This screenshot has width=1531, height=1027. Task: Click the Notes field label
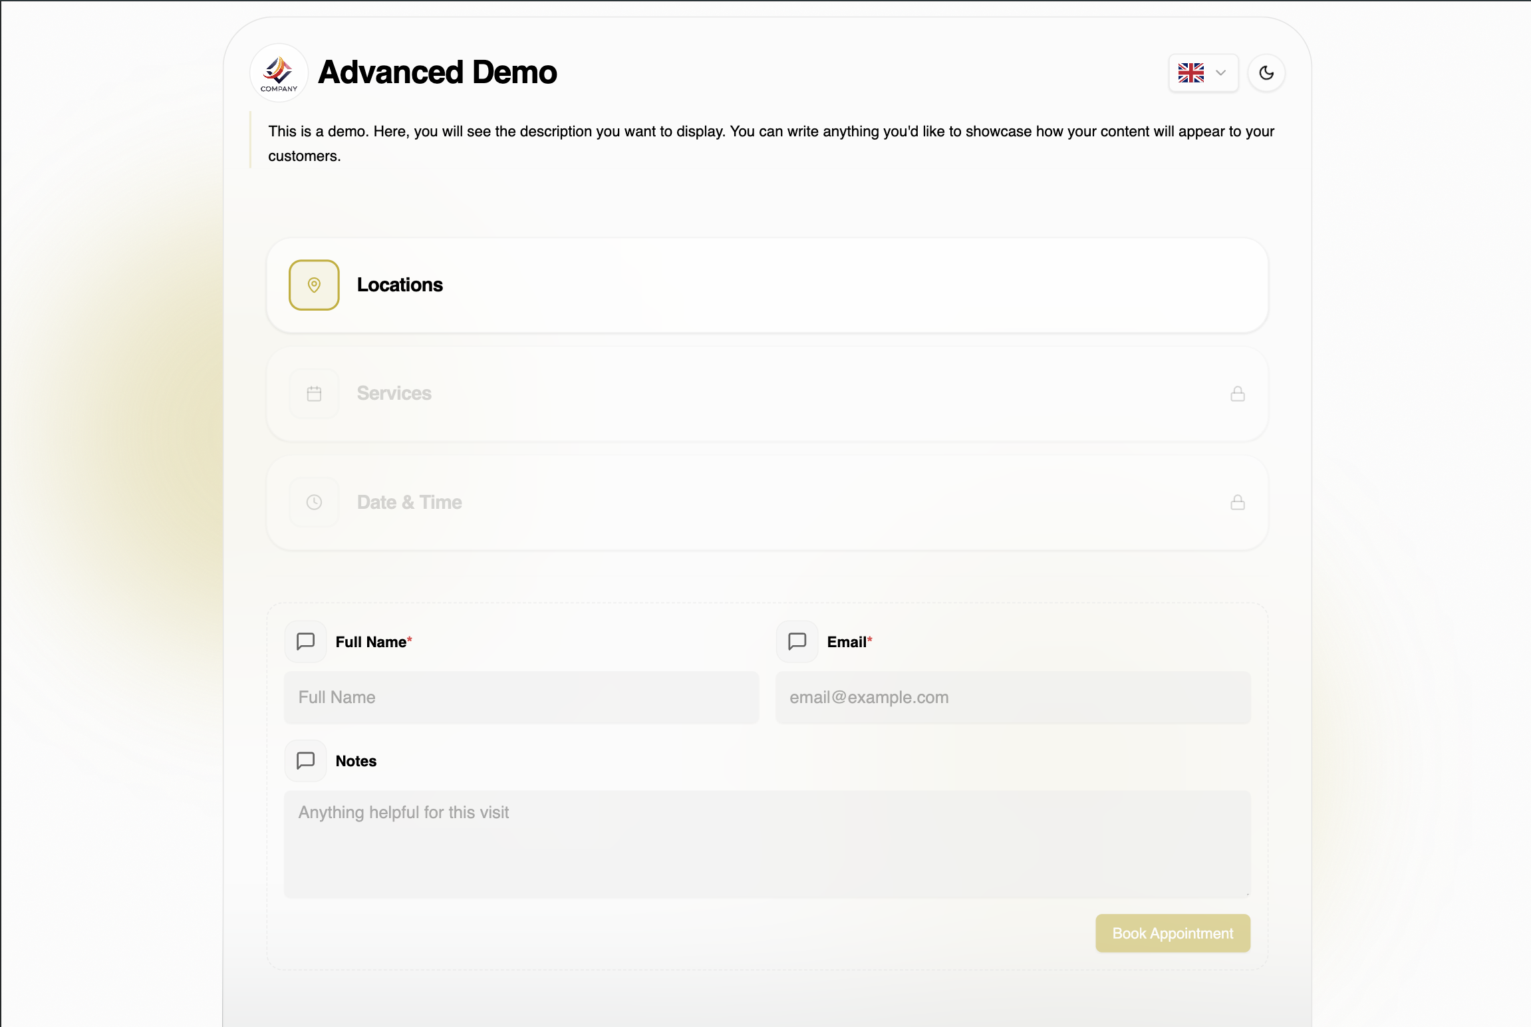point(356,761)
